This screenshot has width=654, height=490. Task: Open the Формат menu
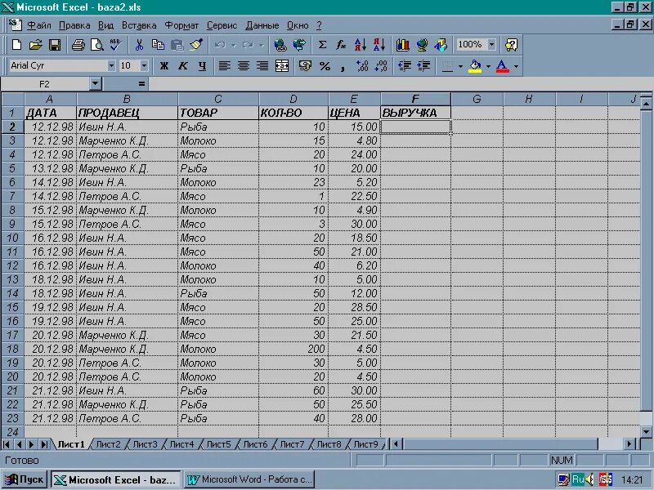pyautogui.click(x=181, y=25)
